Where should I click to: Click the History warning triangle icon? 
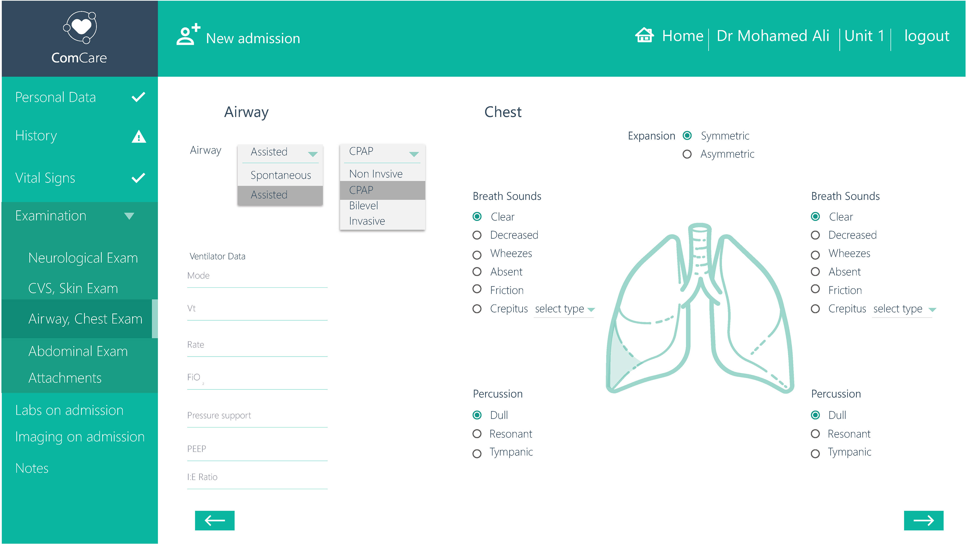(x=139, y=137)
